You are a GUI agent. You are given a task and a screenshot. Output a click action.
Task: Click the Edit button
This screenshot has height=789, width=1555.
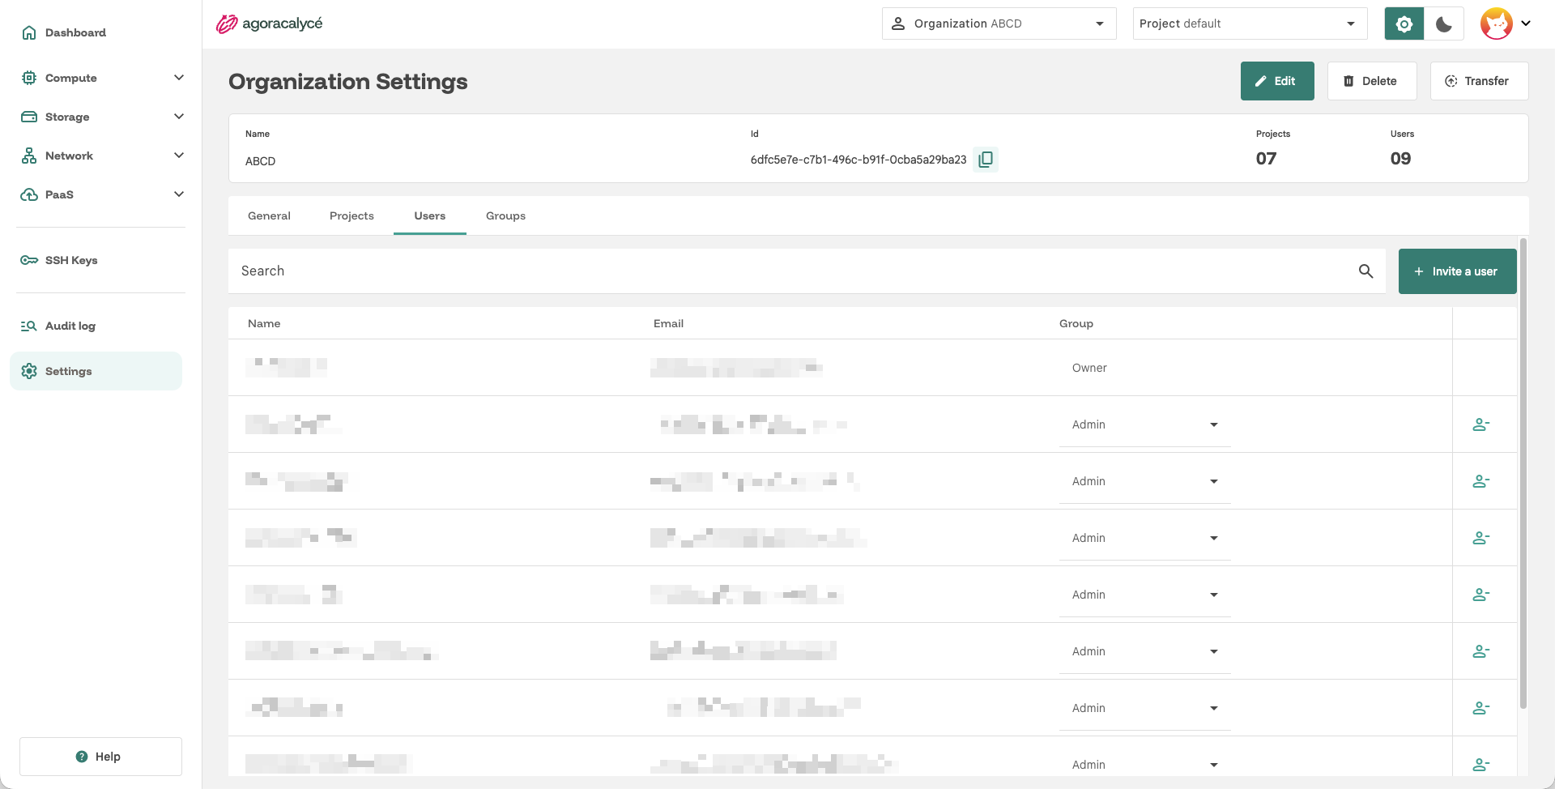[x=1277, y=81]
